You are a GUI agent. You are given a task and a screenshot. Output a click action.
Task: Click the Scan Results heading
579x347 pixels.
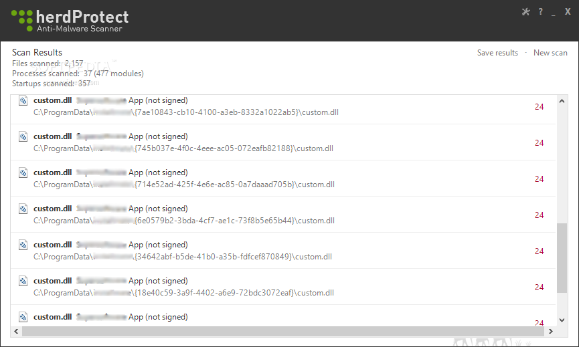[x=37, y=52]
